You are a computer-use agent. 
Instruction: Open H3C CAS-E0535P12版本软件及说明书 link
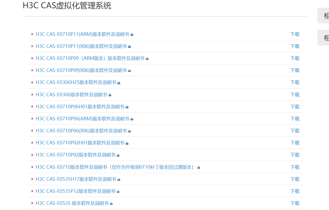(x=76, y=191)
